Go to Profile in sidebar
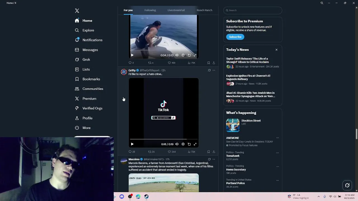 84,118
